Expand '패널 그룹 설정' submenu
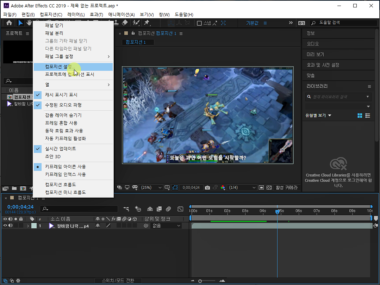This screenshot has width=380, height=285. point(73,56)
